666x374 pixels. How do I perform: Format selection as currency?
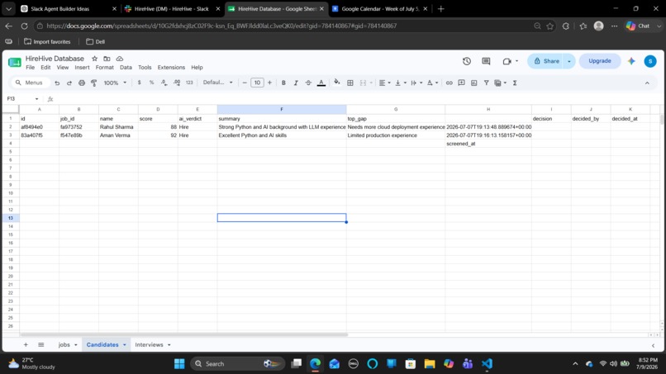140,83
